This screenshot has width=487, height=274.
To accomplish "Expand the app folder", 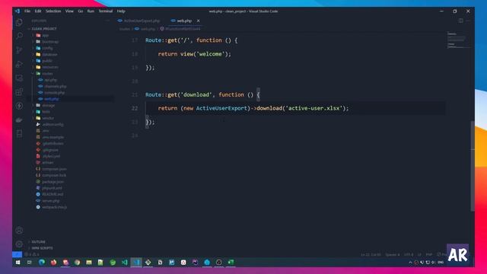I will (46, 36).
